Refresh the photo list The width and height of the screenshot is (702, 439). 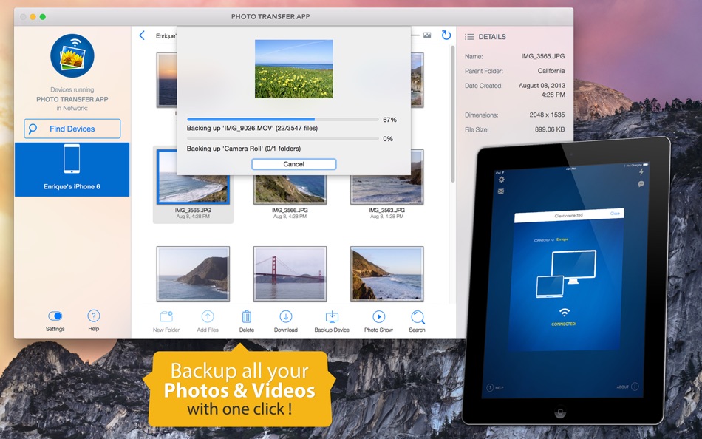444,34
